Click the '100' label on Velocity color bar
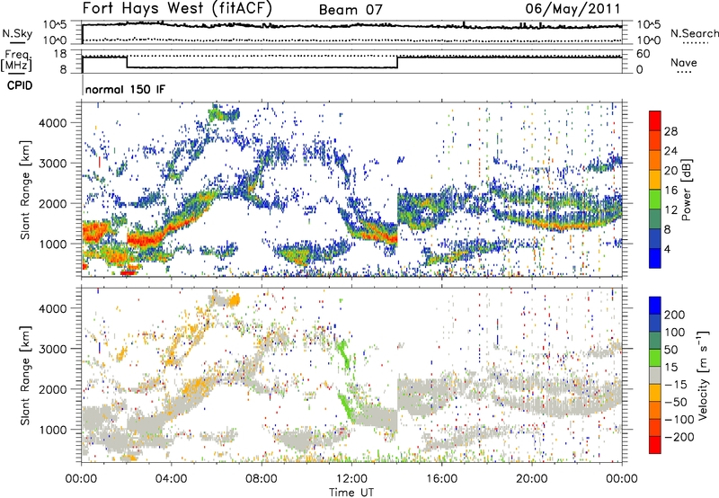This screenshot has width=719, height=498. tap(675, 333)
